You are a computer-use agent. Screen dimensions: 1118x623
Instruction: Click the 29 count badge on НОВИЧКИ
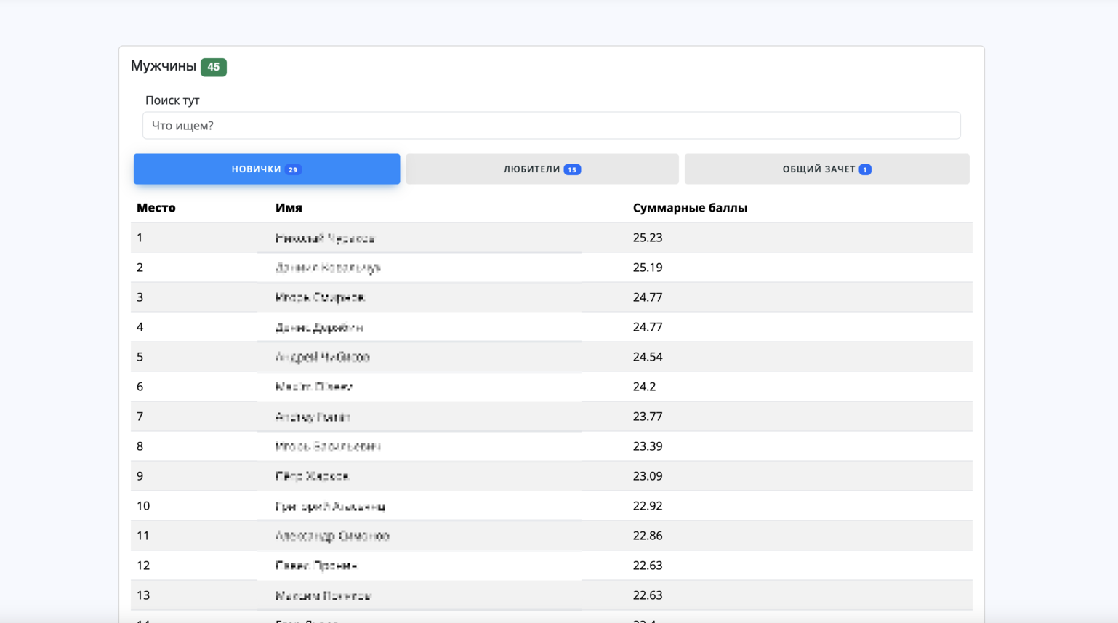pyautogui.click(x=293, y=169)
